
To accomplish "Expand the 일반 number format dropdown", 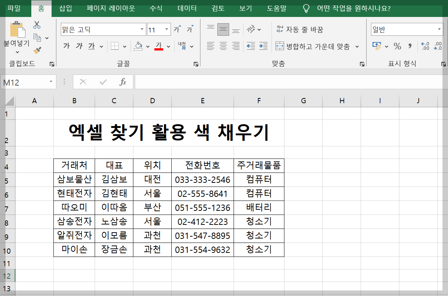I will 439,29.
